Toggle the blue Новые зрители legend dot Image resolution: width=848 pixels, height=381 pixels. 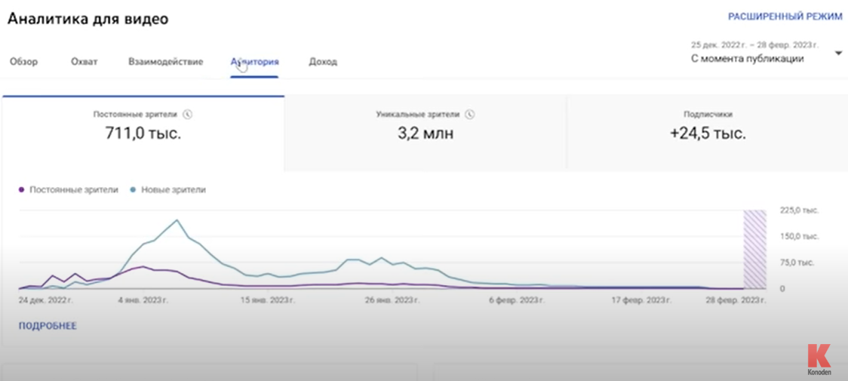133,190
